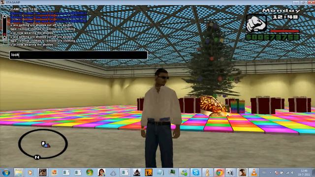This screenshot has height=177, width=315.
Task: Open the chess pawn taskbar icon
Action: 208,173
